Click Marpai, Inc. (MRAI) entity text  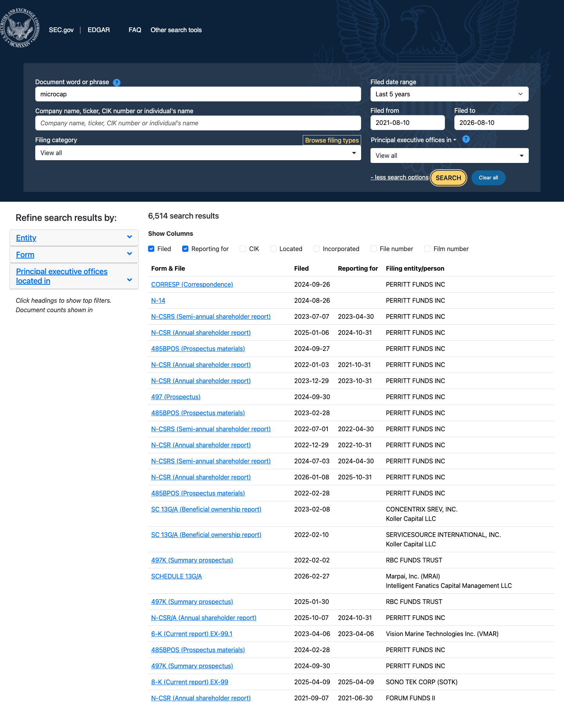point(413,576)
